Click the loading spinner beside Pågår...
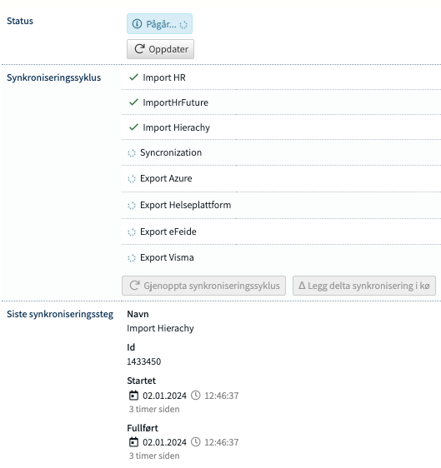 pyautogui.click(x=183, y=25)
